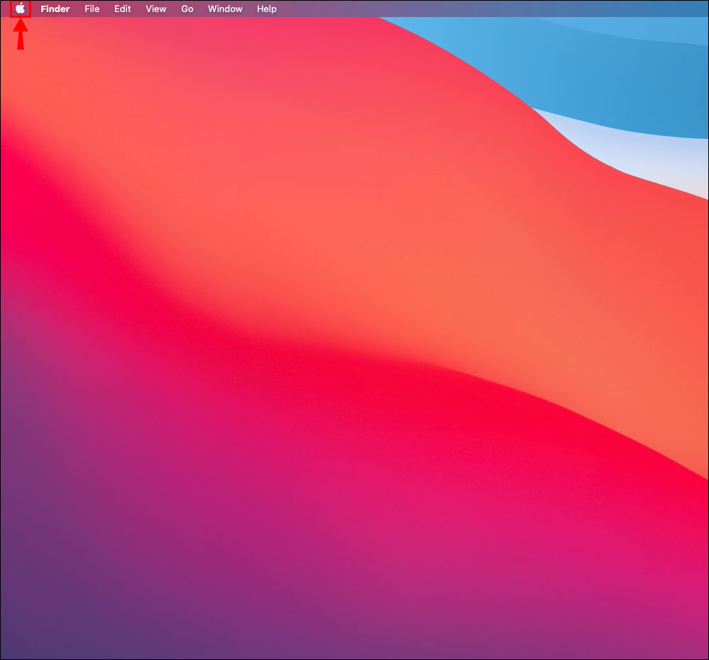Click the Apple logo in the menu bar

coord(21,9)
